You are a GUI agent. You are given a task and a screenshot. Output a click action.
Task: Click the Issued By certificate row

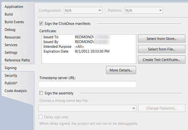point(77,42)
